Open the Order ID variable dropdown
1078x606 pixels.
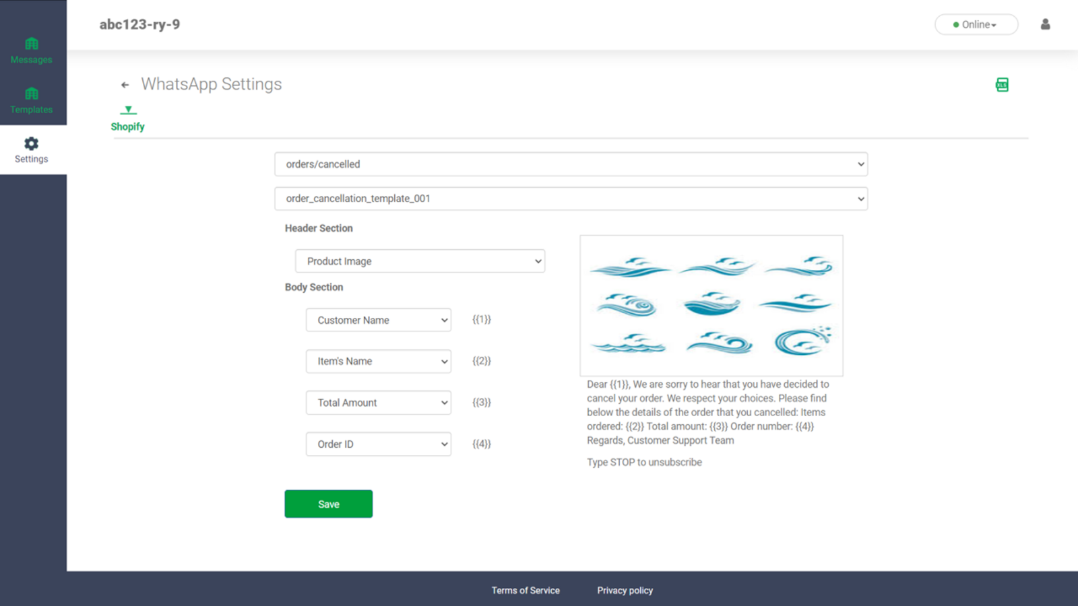378,444
